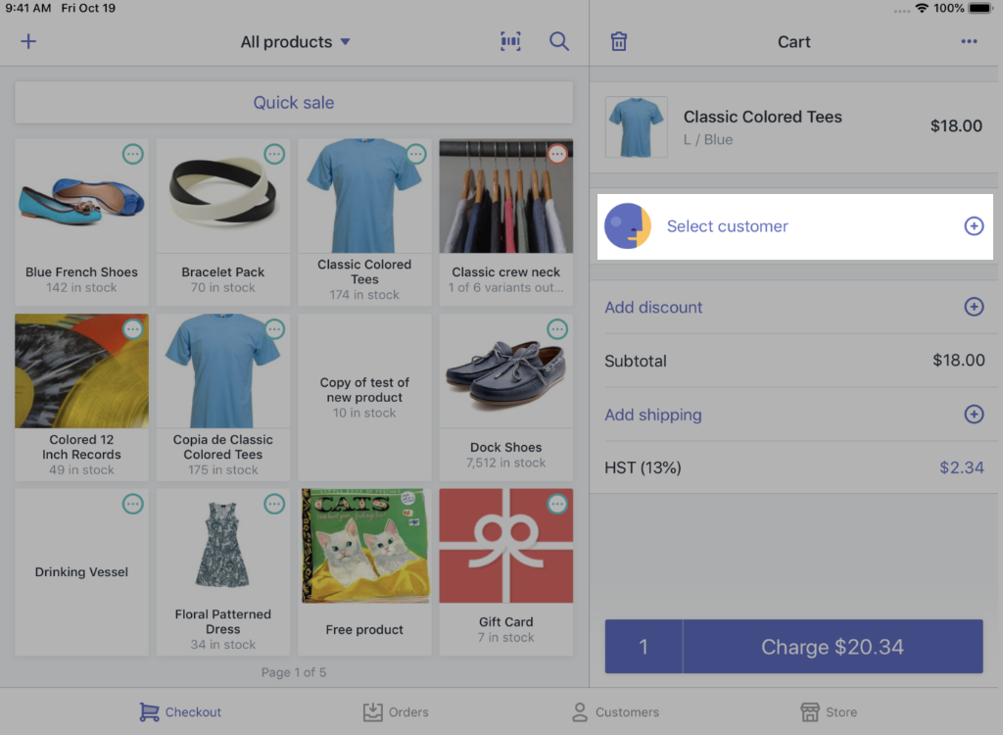The width and height of the screenshot is (1003, 735).
Task: Open Classic crew neck options ellipsis
Action: [557, 154]
